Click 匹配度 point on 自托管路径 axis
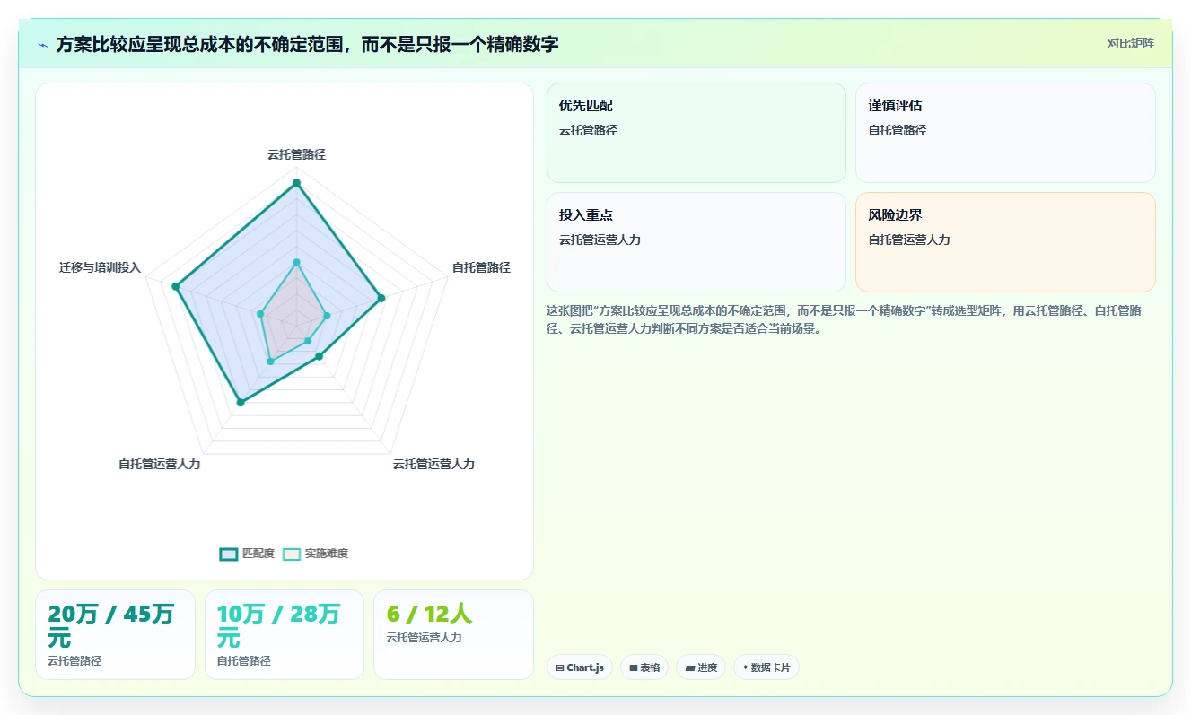Screen dimensions: 1191x715 pos(381,298)
